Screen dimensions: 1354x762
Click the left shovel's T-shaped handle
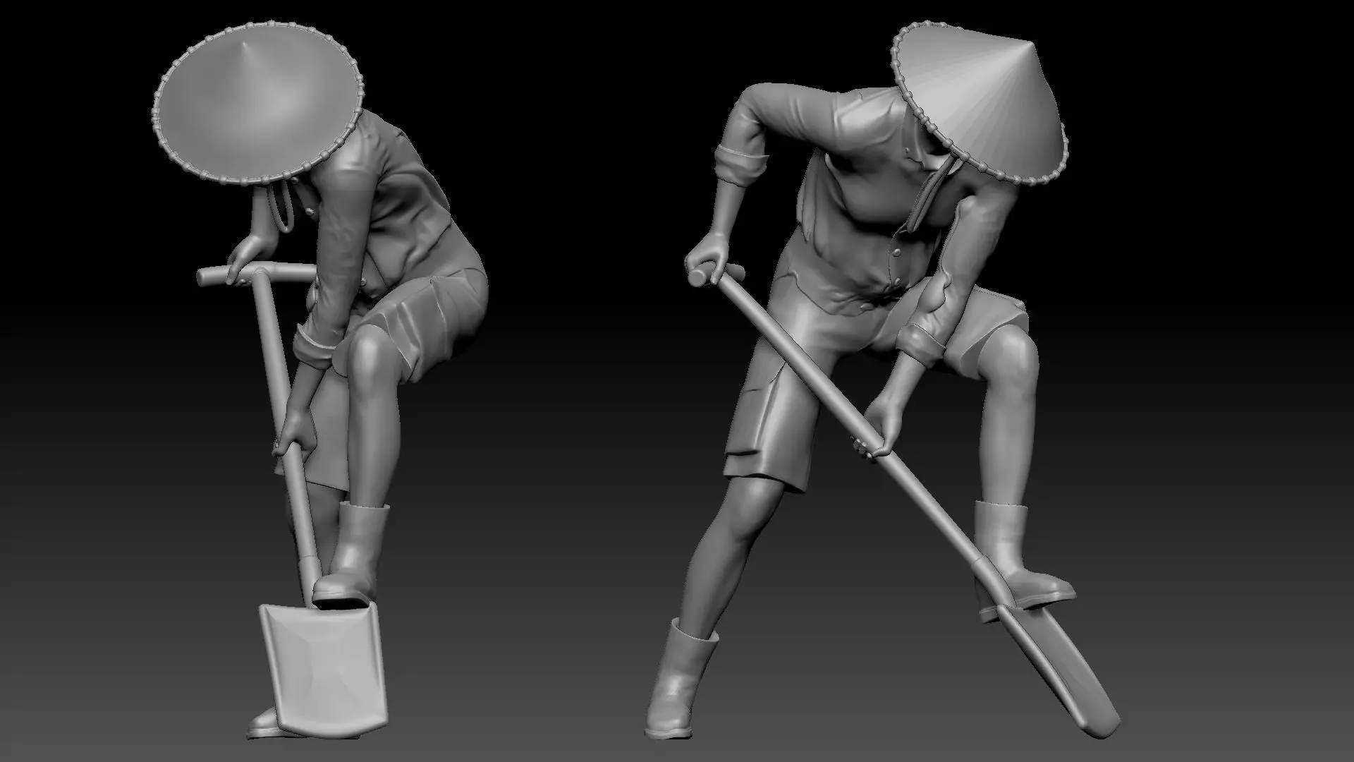(x=255, y=274)
